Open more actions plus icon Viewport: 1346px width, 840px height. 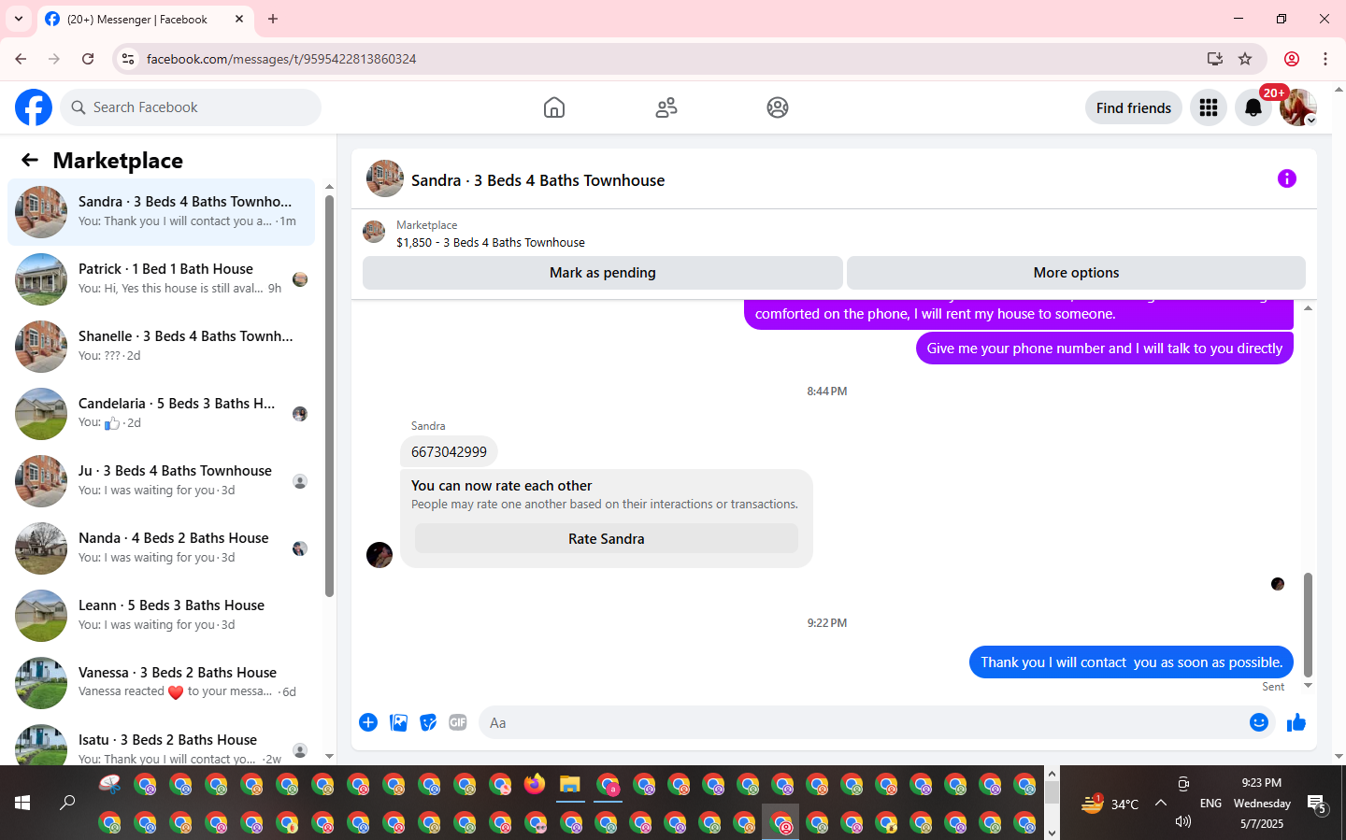coord(368,722)
